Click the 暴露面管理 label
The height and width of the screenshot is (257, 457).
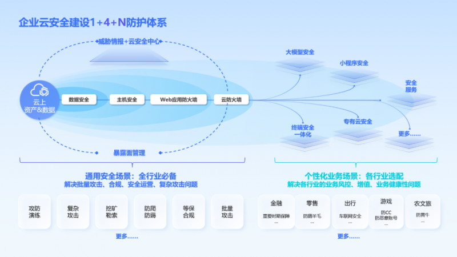(129, 152)
